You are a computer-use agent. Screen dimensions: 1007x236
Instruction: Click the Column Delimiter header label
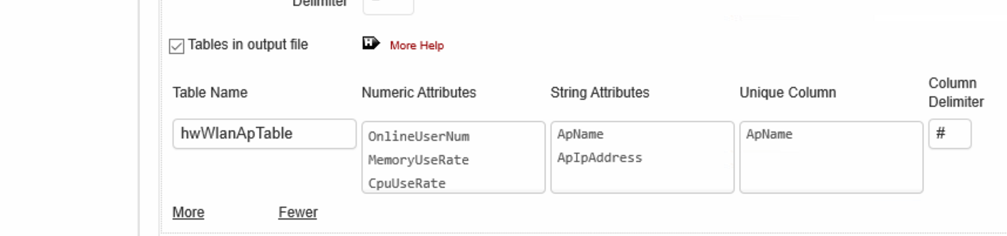point(956,93)
